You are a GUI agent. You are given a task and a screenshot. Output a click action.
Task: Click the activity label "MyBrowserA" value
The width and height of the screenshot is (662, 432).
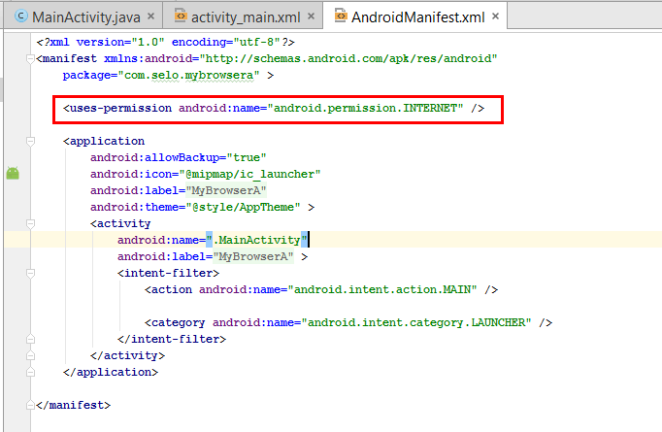click(253, 256)
